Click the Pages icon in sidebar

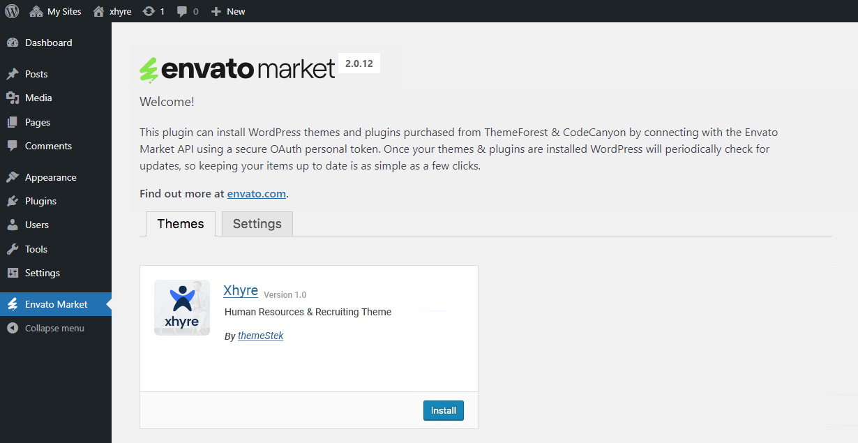13,122
